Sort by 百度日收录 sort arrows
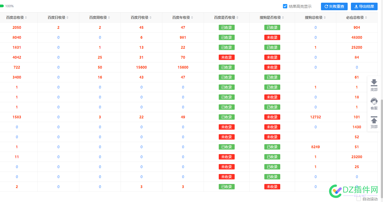Screen dimensions: 383x202 (x=67, y=17)
